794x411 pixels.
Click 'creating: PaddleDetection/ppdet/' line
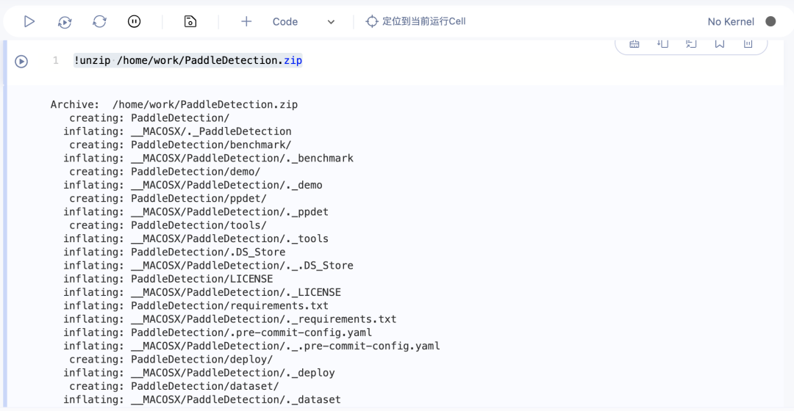(x=168, y=199)
